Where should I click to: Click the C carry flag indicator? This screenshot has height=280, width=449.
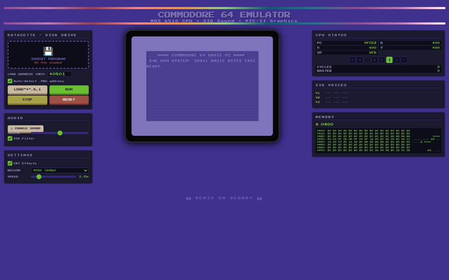pyautogui.click(x=404, y=60)
